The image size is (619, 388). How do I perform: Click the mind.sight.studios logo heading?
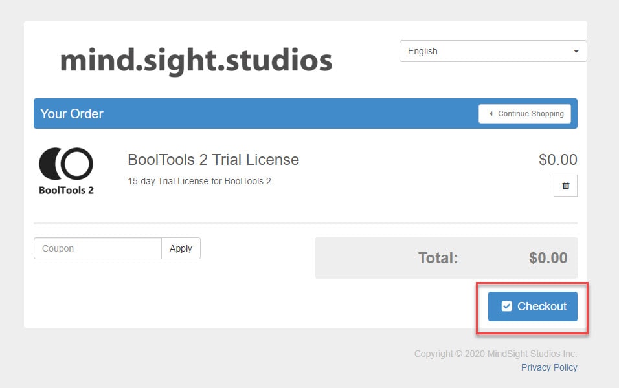click(196, 61)
